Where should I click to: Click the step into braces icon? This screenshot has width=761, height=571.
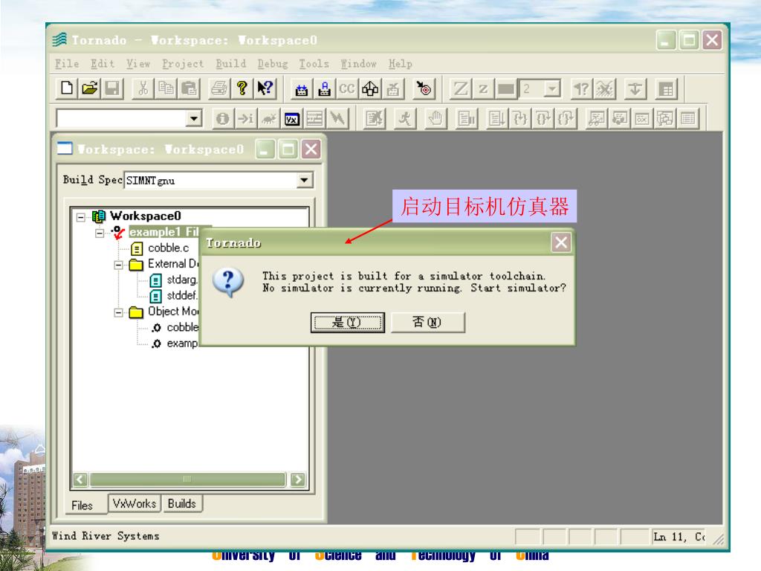tap(520, 118)
